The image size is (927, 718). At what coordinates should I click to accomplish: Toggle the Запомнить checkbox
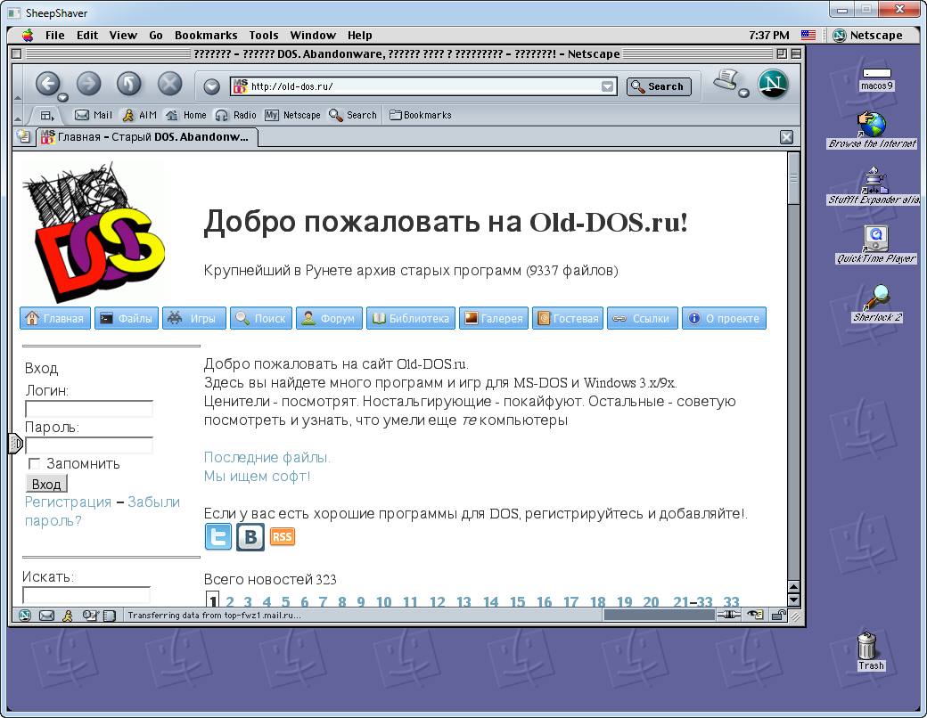click(x=35, y=464)
